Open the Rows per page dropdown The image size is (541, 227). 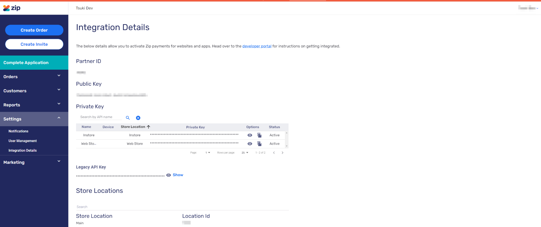click(x=245, y=153)
